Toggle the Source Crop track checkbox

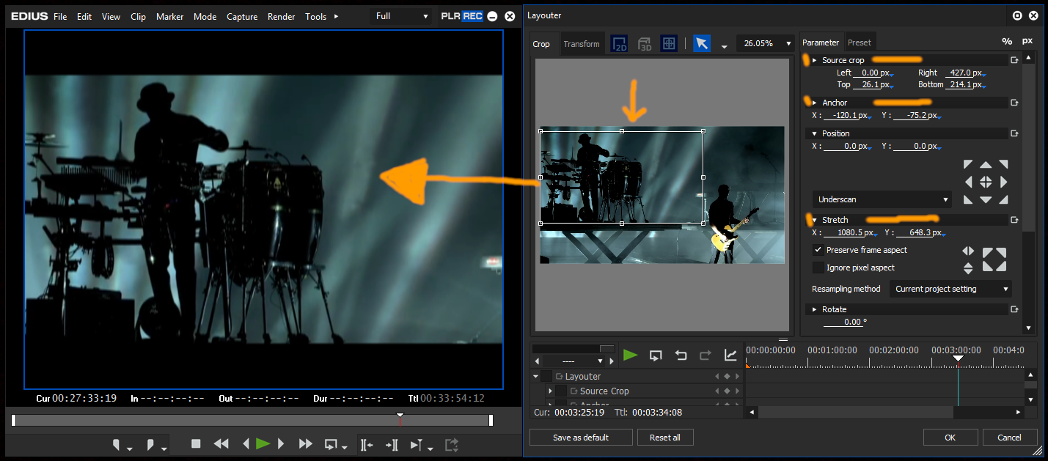click(561, 391)
